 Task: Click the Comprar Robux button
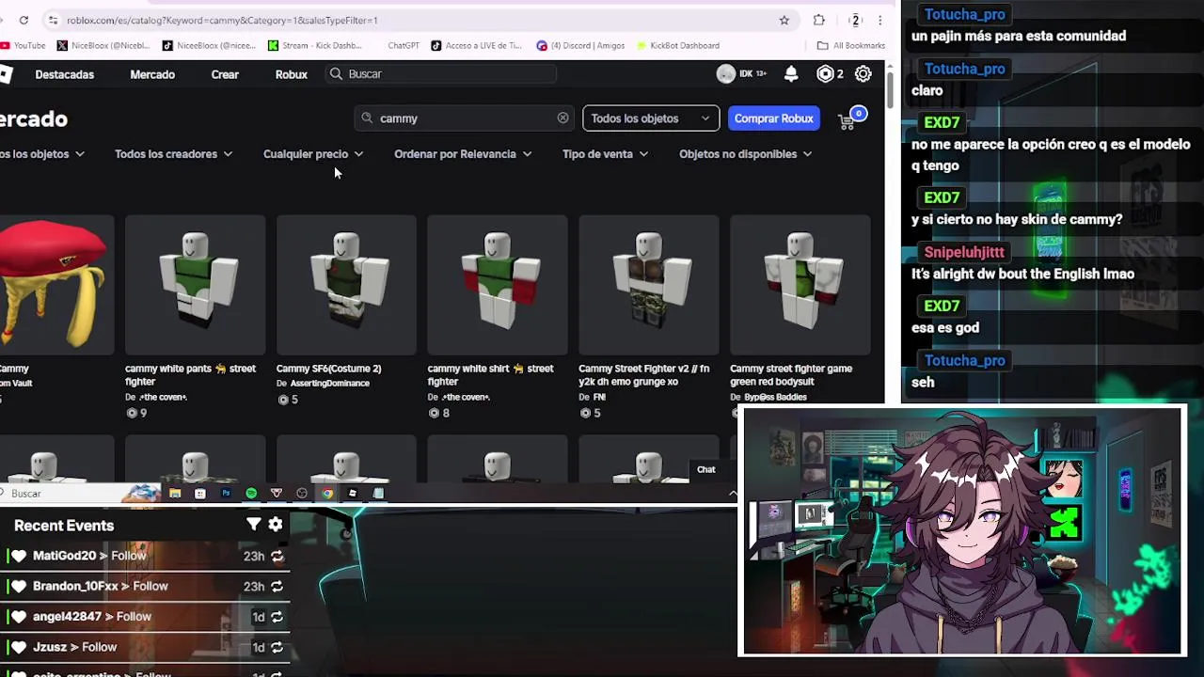pos(773,118)
